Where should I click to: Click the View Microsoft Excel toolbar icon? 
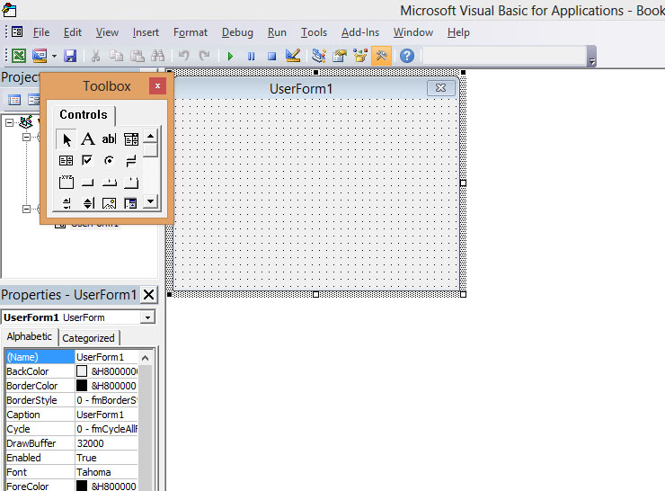click(x=19, y=56)
